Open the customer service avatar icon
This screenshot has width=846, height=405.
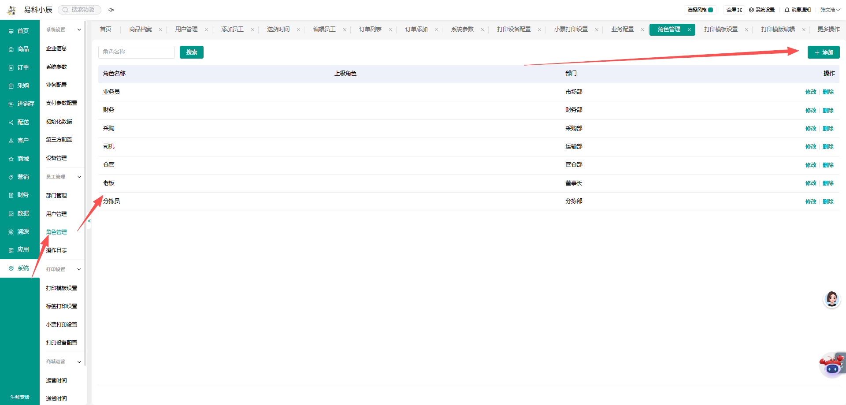point(831,299)
